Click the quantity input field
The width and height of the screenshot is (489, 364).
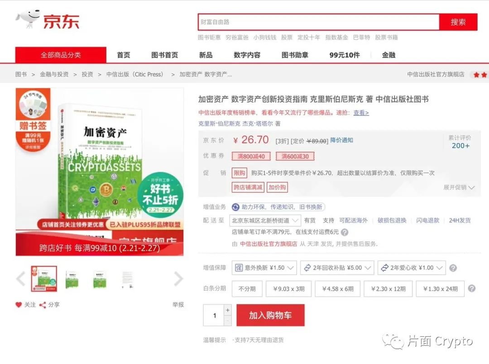214,316
